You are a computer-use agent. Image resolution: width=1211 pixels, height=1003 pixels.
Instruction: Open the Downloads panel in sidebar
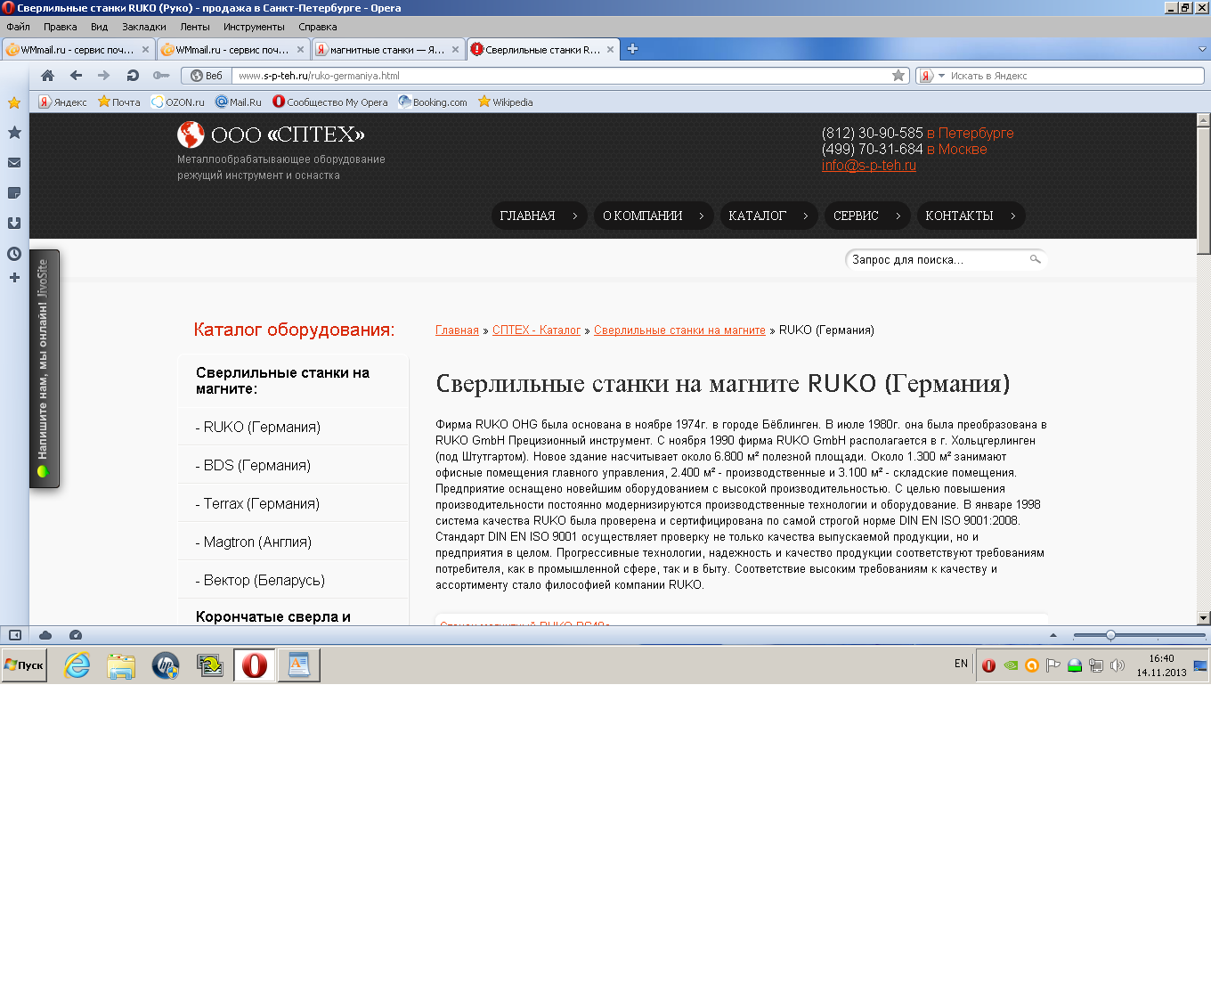(x=14, y=224)
